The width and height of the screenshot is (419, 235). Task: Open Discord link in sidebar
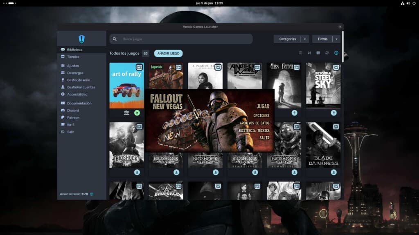[81, 110]
